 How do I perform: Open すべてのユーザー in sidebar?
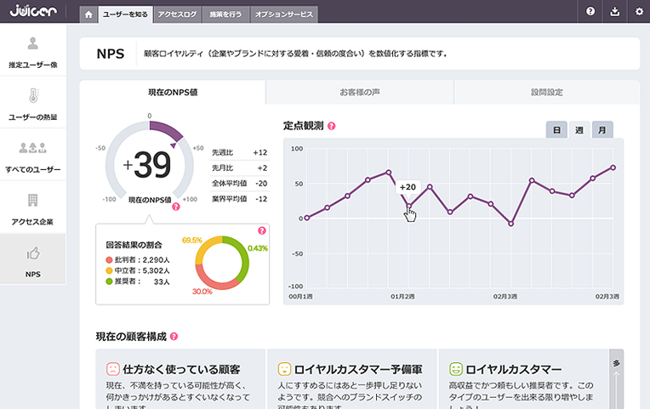(x=33, y=156)
